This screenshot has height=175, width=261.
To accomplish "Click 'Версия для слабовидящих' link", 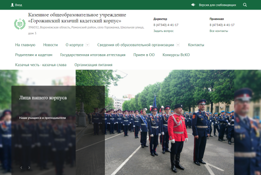I will [217, 5].
